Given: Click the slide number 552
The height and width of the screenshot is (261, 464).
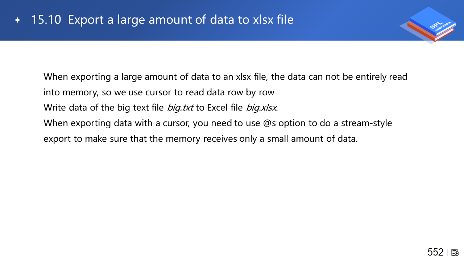Looking at the screenshot, I should 435,252.
